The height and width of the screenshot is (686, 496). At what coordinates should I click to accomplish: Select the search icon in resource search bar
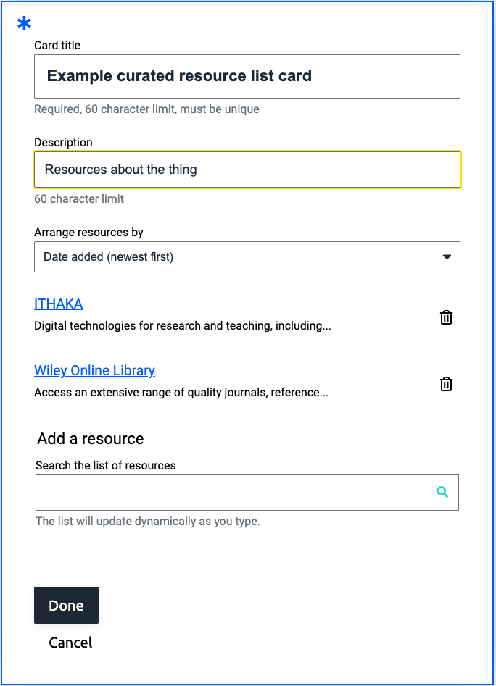point(442,491)
